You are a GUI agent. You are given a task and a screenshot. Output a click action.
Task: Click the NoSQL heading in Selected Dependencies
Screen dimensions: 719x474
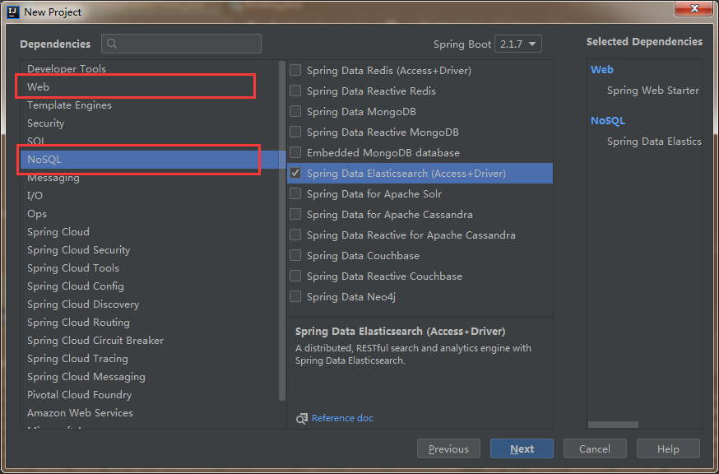(x=608, y=121)
